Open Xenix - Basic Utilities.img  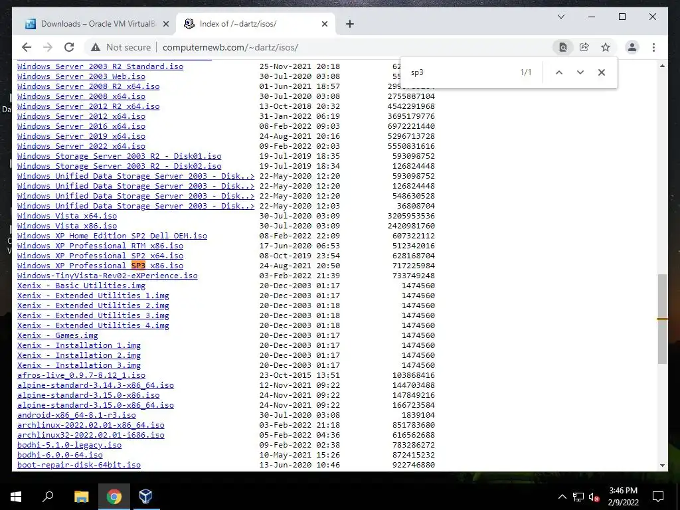coord(81,286)
